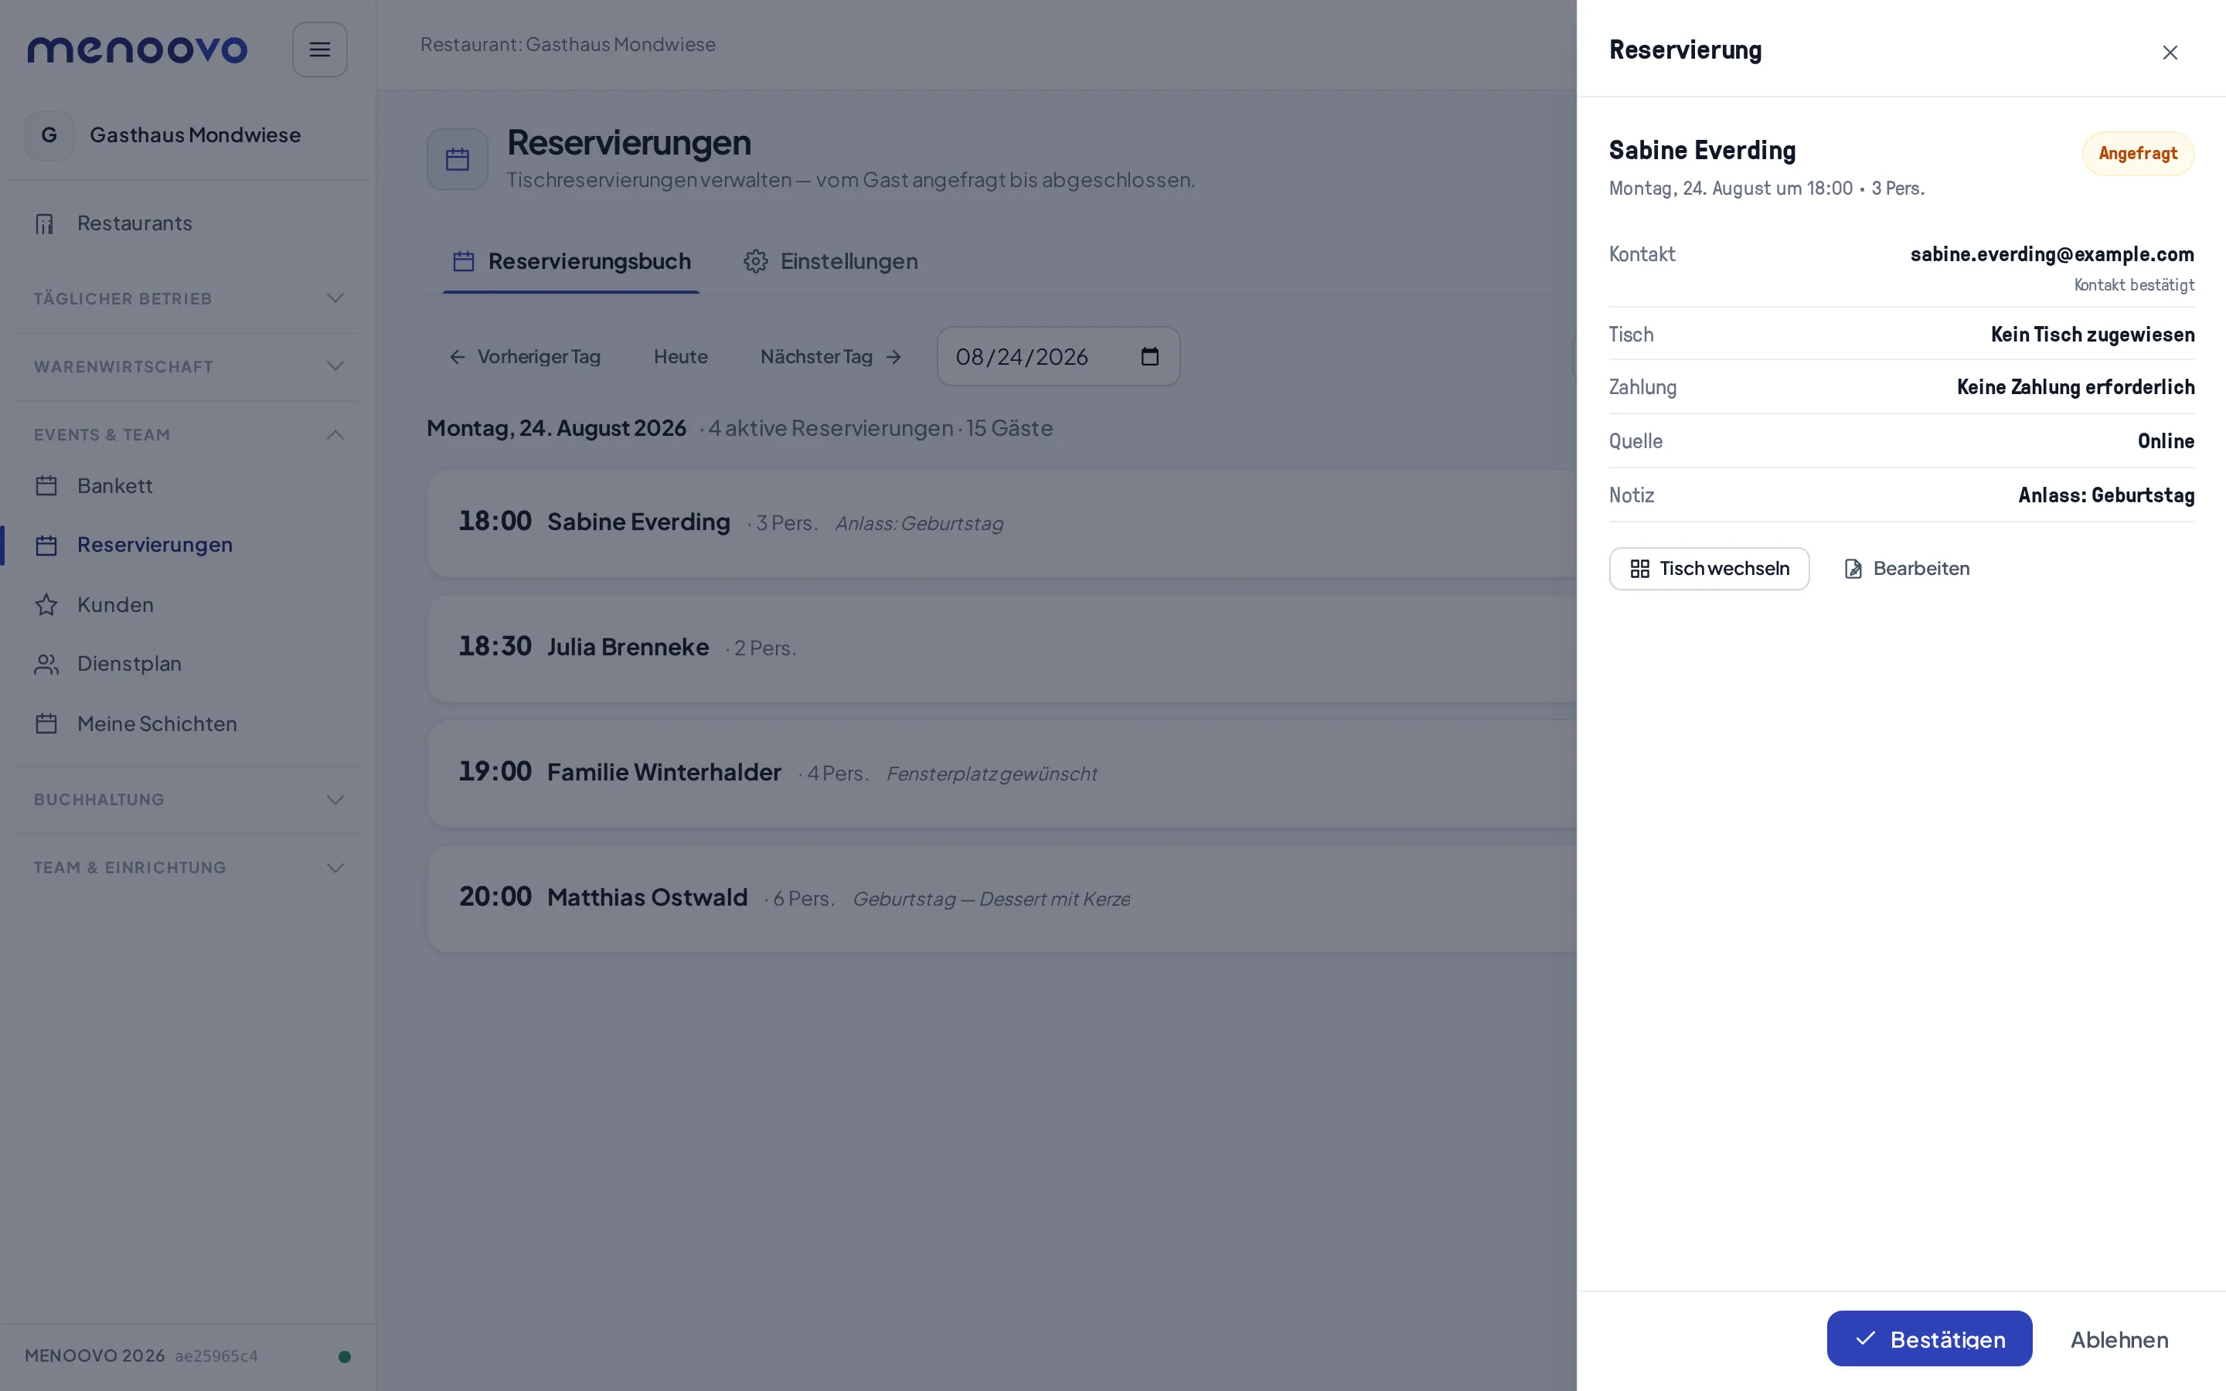The image size is (2226, 1391).
Task: Go to Vorheriger Tag
Action: click(x=524, y=357)
